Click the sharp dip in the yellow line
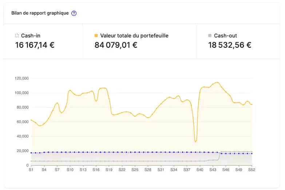The image size is (285, 190). click(195, 141)
